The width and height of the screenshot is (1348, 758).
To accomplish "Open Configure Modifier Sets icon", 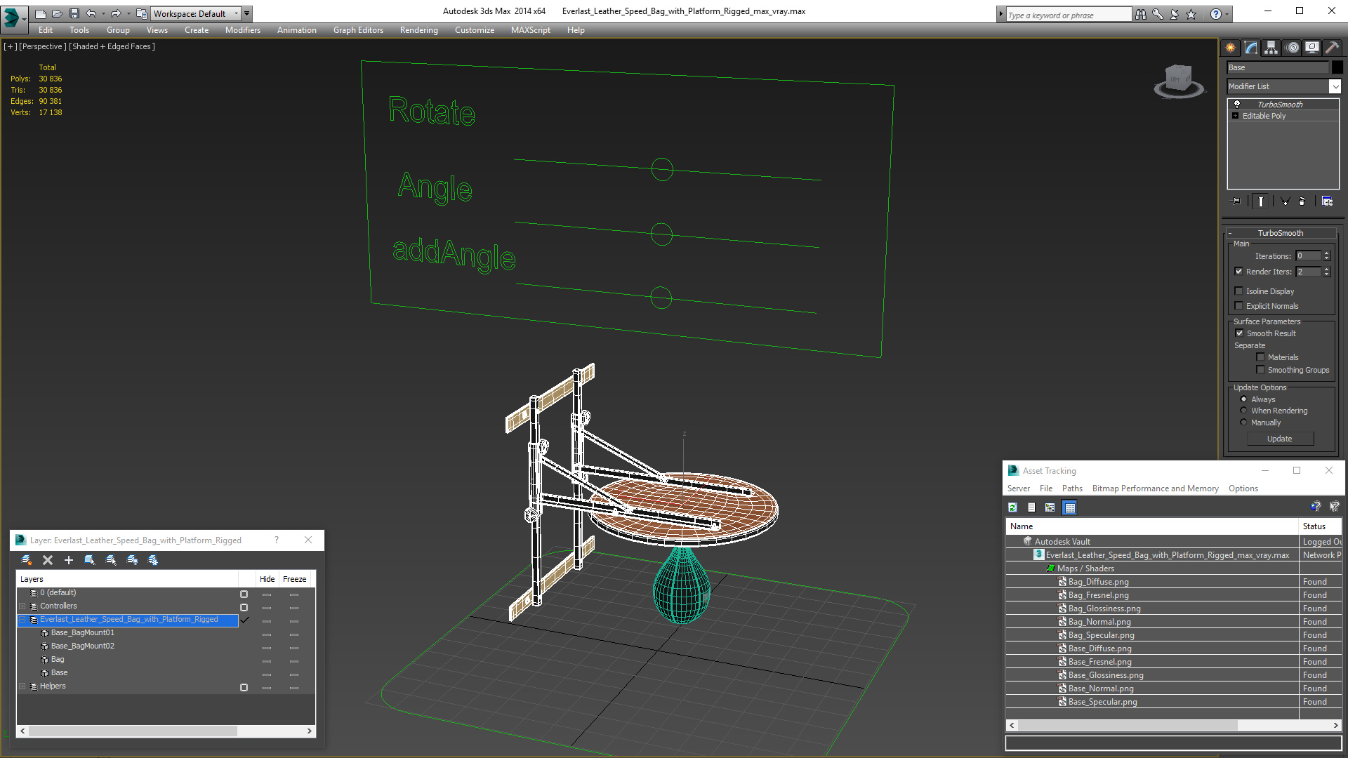I will (x=1327, y=201).
